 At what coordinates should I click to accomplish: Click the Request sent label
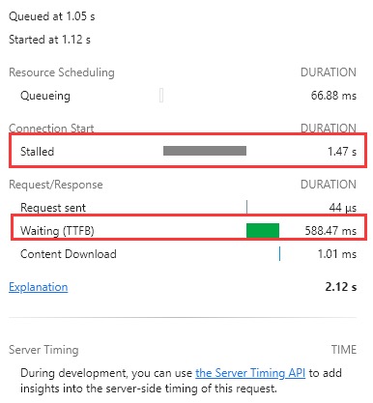pos(53,208)
